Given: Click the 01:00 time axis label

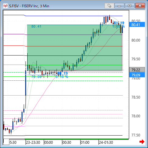Looking at the screenshot, I should coord(85,143).
